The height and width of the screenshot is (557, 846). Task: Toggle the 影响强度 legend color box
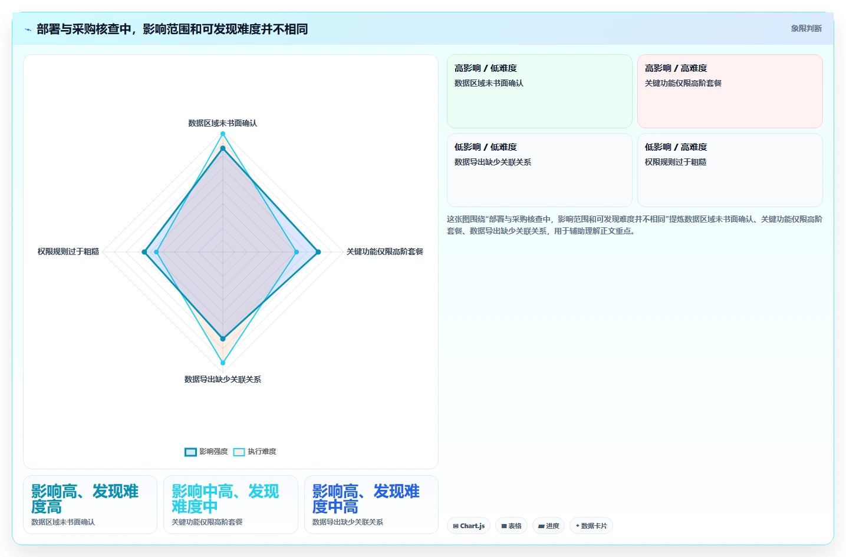click(x=190, y=452)
